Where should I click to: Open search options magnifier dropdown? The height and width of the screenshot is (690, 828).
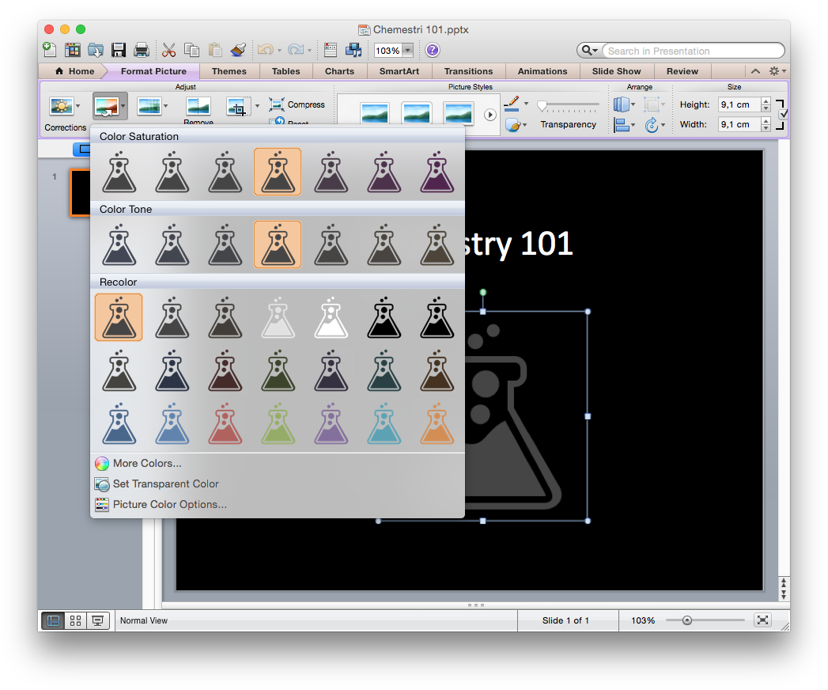[x=589, y=51]
